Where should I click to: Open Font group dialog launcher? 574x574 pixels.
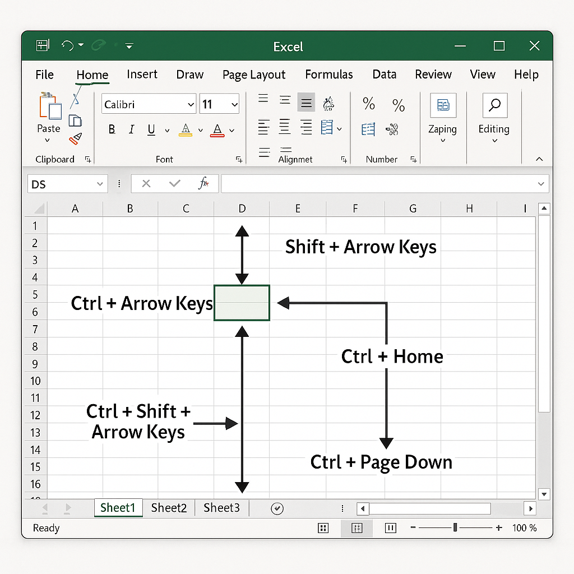239,159
